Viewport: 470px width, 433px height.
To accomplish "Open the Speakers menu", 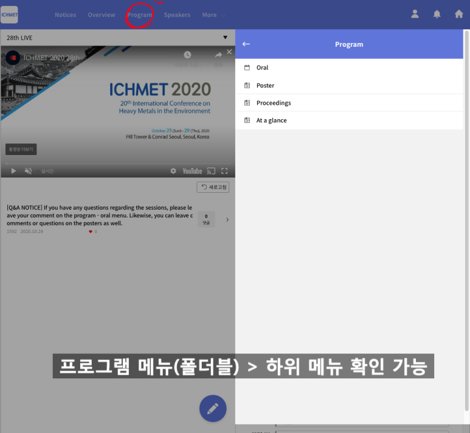I will tap(177, 15).
